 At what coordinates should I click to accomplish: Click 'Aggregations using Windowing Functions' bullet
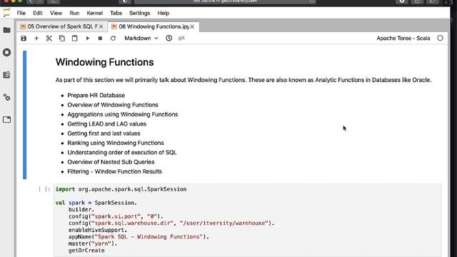[x=122, y=114]
